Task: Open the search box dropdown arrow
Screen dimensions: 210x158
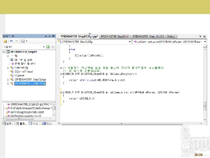Action: tap(44, 47)
